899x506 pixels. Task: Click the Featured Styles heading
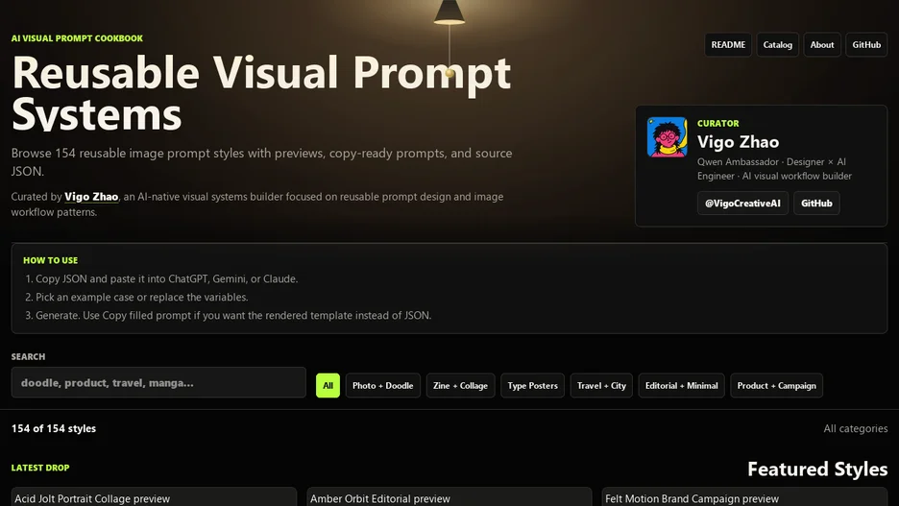[817, 470]
